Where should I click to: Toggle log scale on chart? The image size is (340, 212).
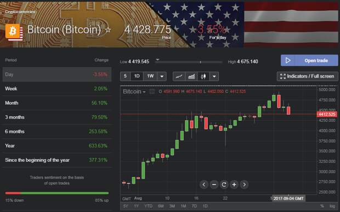coord(332,206)
